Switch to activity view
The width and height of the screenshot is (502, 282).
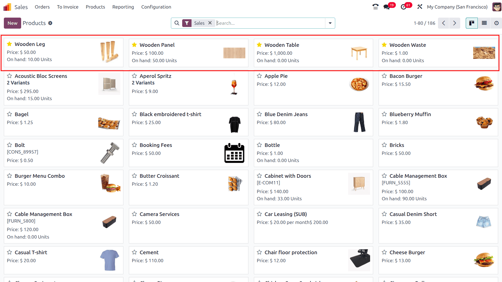click(496, 23)
